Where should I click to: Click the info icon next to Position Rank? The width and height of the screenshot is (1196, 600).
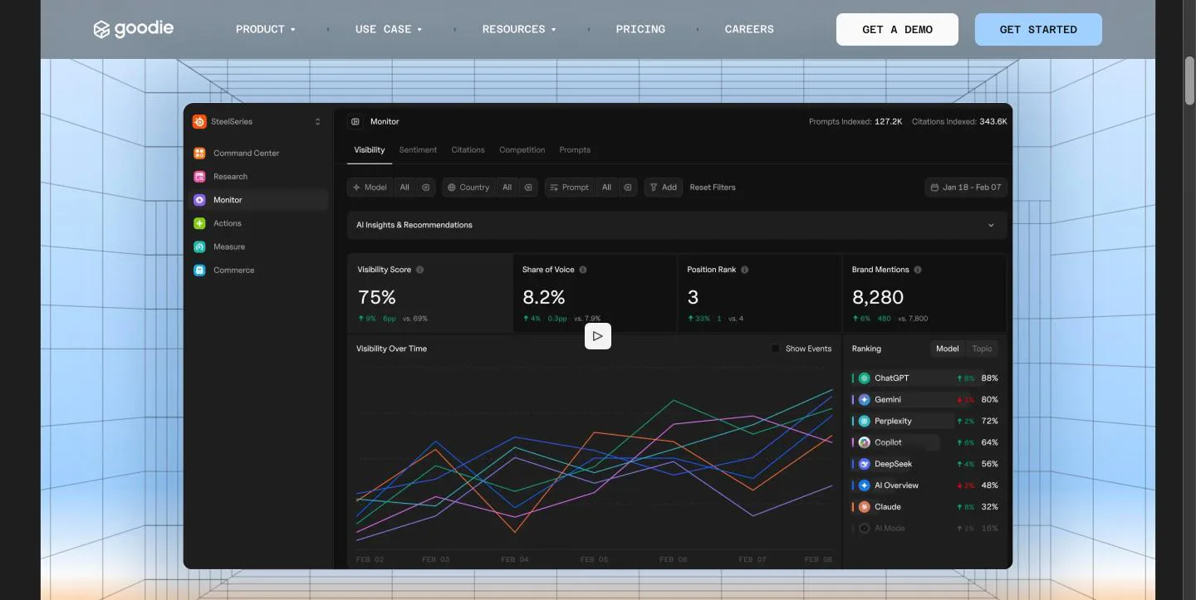coord(744,270)
